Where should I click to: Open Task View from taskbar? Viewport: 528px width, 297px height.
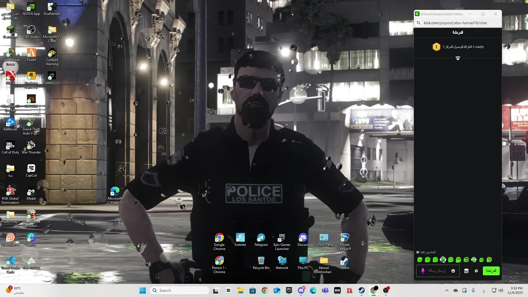[216, 290]
